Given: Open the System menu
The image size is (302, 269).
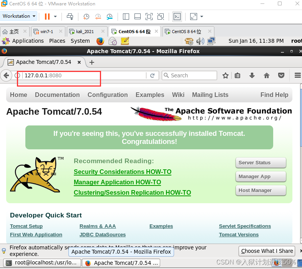Looking at the screenshot, I should (80, 41).
